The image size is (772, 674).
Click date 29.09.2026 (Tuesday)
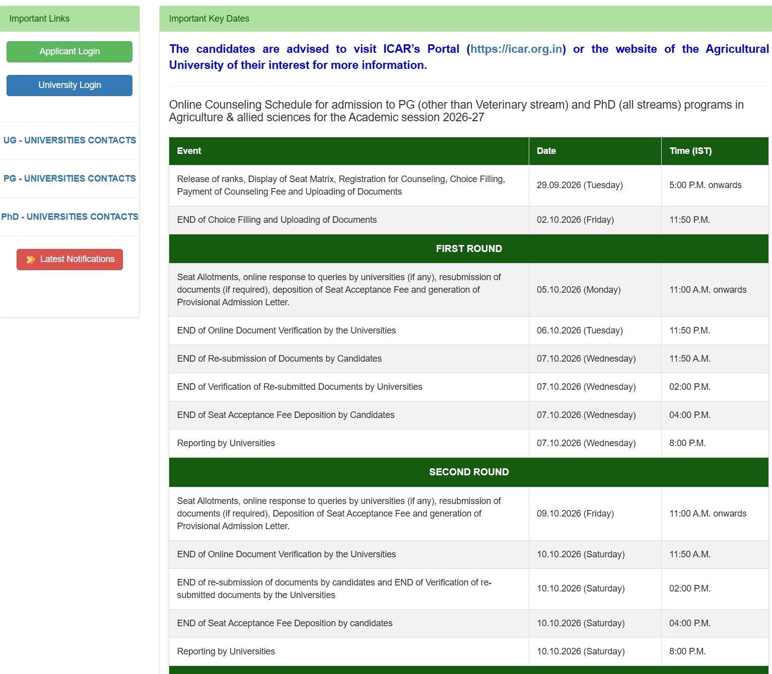[580, 185]
